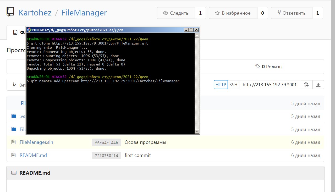Click the README.md file icon in list
Viewport: 335px width, 192px height.
click(x=14, y=155)
